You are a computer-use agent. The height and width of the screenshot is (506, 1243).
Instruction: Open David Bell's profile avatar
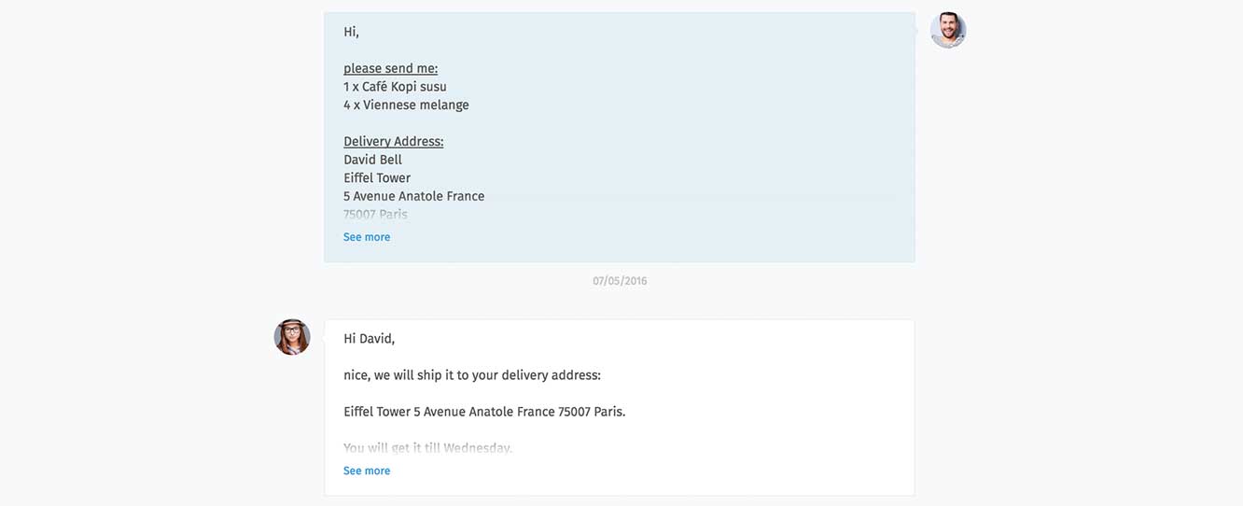pos(948,30)
